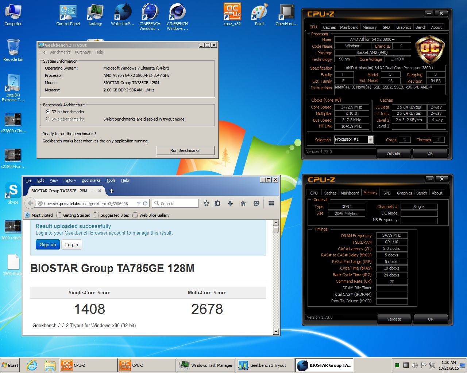Open the browser downloads arrow icon

(230, 203)
